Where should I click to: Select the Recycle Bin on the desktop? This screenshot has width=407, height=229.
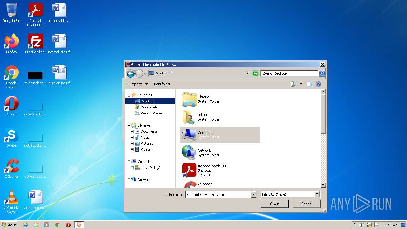11,13
